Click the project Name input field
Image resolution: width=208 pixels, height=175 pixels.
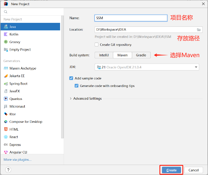coord(131,18)
